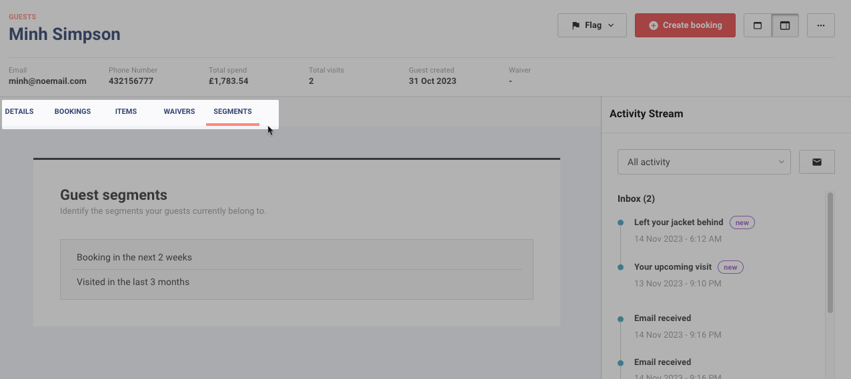Open the Bookings tab
The image size is (851, 379).
coord(73,112)
